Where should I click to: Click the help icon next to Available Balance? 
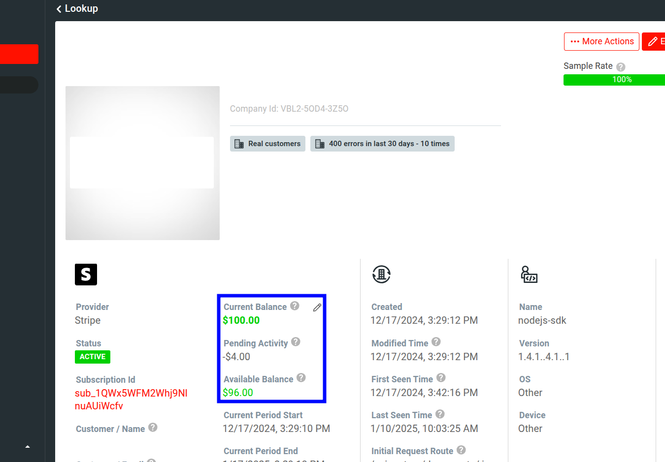[300, 379]
